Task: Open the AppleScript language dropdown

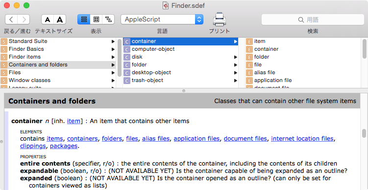Action: pos(162,20)
